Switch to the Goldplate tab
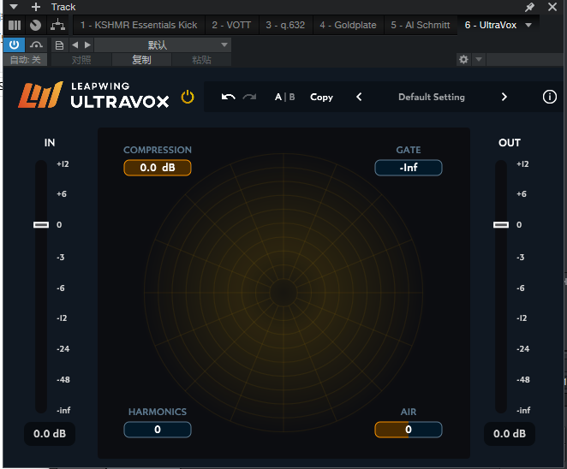The height and width of the screenshot is (469, 567). coord(348,25)
